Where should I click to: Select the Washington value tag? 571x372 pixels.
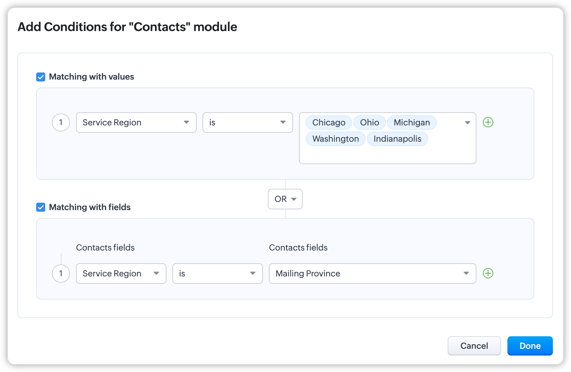tap(336, 139)
